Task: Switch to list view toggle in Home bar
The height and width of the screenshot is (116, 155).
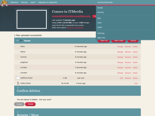Action: pos(21,40)
